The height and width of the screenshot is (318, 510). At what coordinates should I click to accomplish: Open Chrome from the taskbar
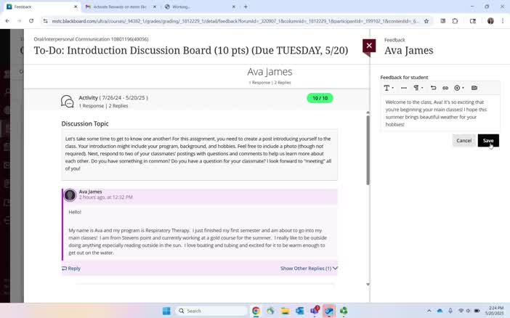tap(256, 311)
